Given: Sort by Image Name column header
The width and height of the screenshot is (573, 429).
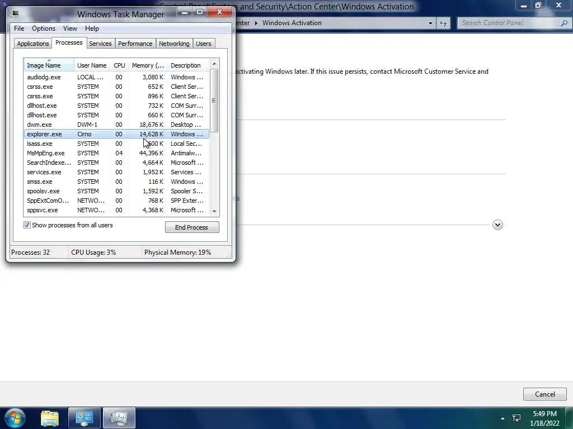Looking at the screenshot, I should click(49, 65).
